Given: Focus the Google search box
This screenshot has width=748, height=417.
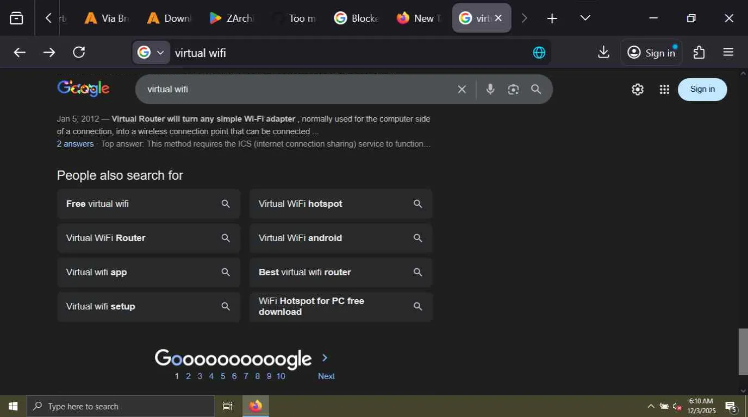Looking at the screenshot, I should click(298, 89).
